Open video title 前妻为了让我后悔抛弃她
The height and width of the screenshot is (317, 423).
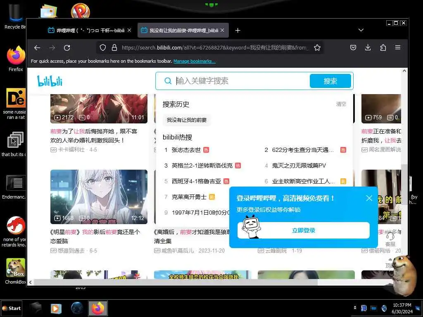point(94,135)
